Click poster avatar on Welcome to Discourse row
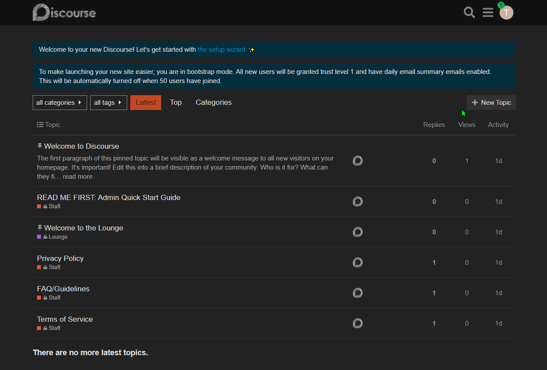The width and height of the screenshot is (547, 370). [358, 161]
